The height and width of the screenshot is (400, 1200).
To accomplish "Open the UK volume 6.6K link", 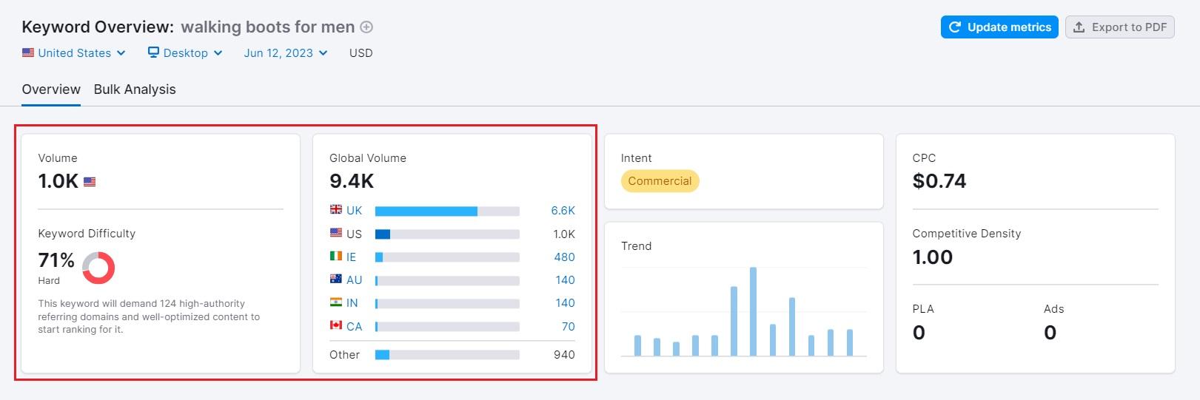I will pos(563,211).
